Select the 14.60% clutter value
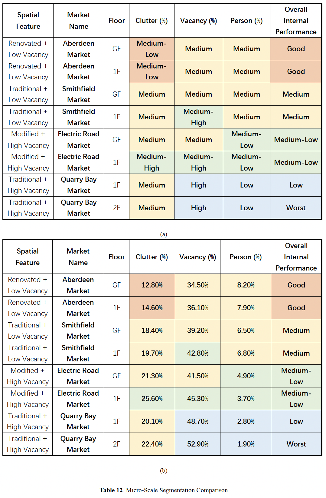Screen dimensions: 326x498 click(x=152, y=308)
